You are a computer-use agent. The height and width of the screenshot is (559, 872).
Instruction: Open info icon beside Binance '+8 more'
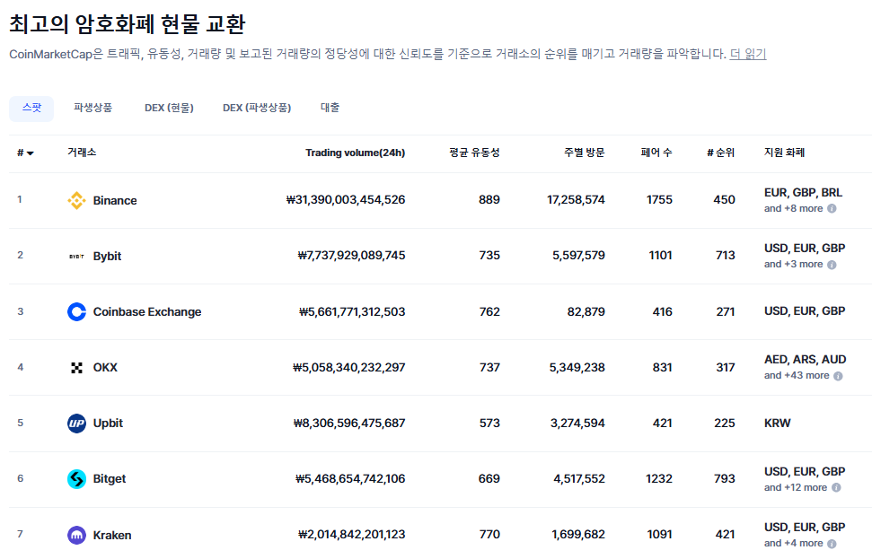click(832, 208)
